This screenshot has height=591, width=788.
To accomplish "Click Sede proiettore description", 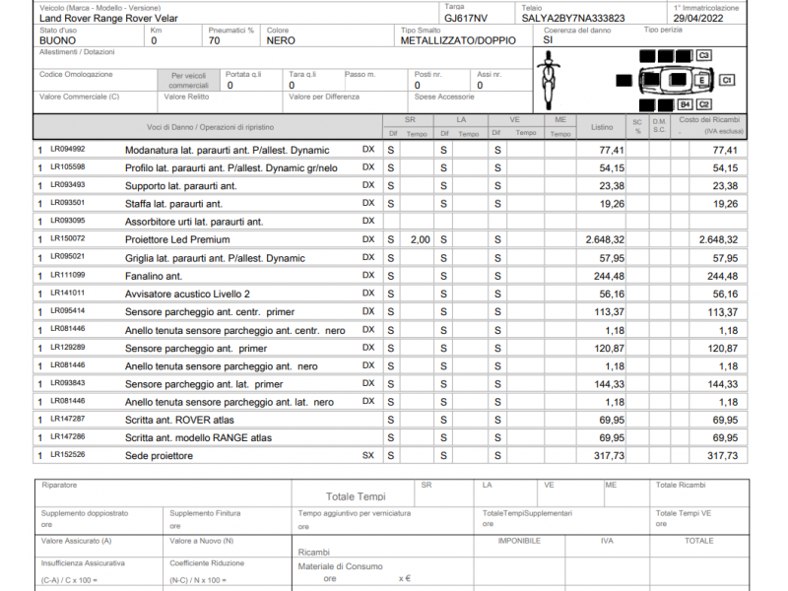I will click(x=159, y=456).
